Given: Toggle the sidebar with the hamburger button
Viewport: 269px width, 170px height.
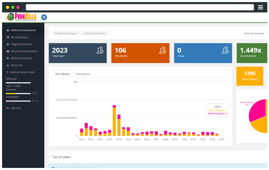Looking at the screenshot, I should click(x=44, y=17).
